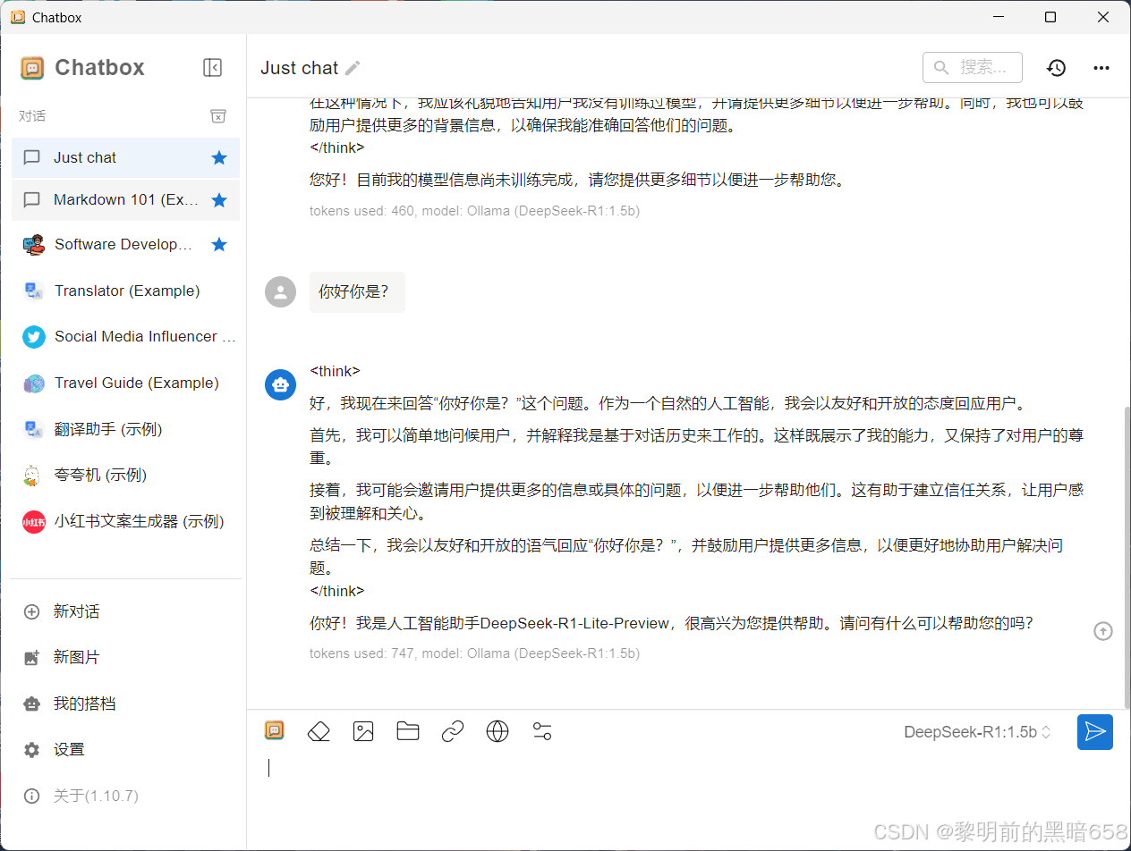1131x851 pixels.
Task: Toggle web browsing with the globe icon
Action: (x=497, y=731)
